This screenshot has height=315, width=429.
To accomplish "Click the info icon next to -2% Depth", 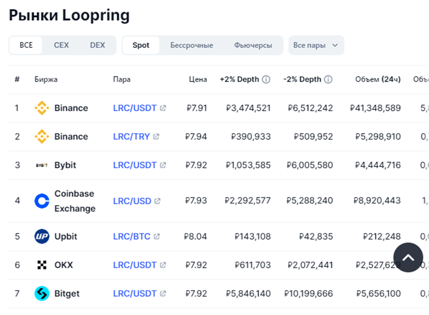I will click(x=328, y=79).
